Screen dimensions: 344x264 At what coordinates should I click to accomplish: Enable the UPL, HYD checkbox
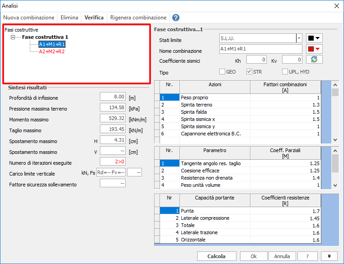pyautogui.click(x=285, y=71)
